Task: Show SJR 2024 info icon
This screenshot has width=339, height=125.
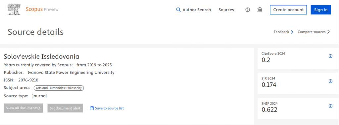Action: [x=330, y=81]
